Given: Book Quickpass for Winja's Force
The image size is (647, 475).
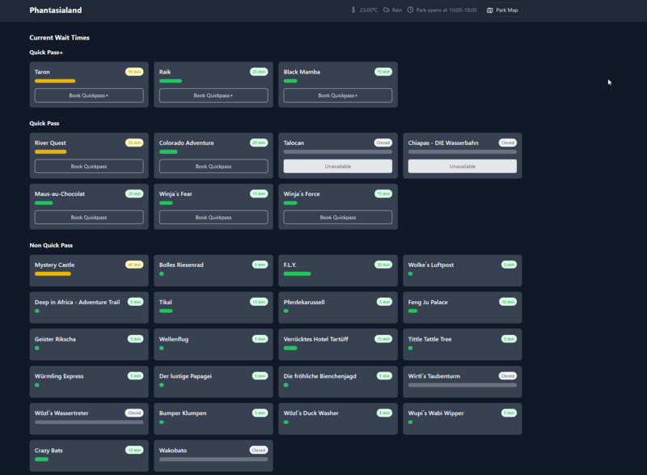Looking at the screenshot, I should coord(338,217).
